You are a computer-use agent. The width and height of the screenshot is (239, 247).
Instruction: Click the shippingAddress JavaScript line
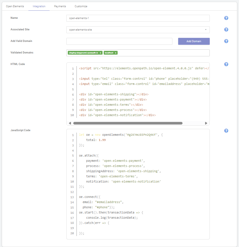point(123,171)
